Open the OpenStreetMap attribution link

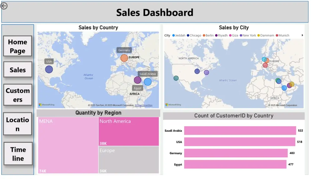(x=144, y=105)
